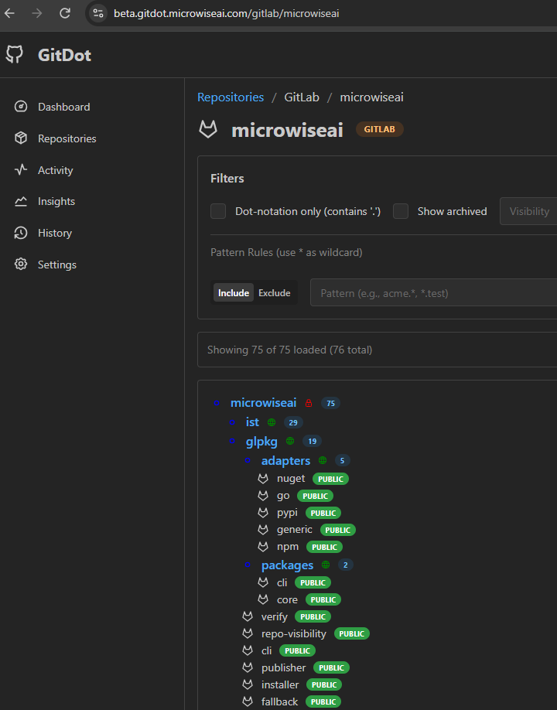Go to Repositories in the sidebar

click(x=67, y=138)
